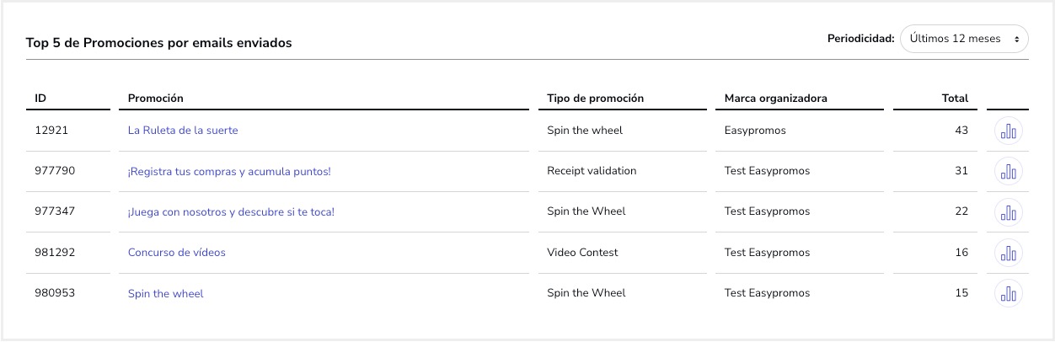View chart icon for promotion 977347
This screenshot has height=342, width=1055.
point(1009,212)
